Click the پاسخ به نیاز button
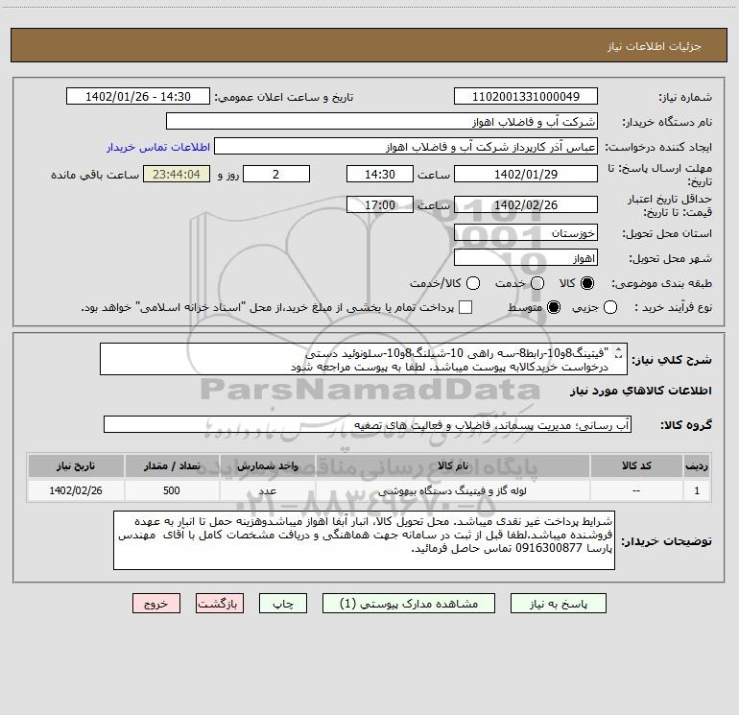Viewport: 739px width, 715px height. 558,604
